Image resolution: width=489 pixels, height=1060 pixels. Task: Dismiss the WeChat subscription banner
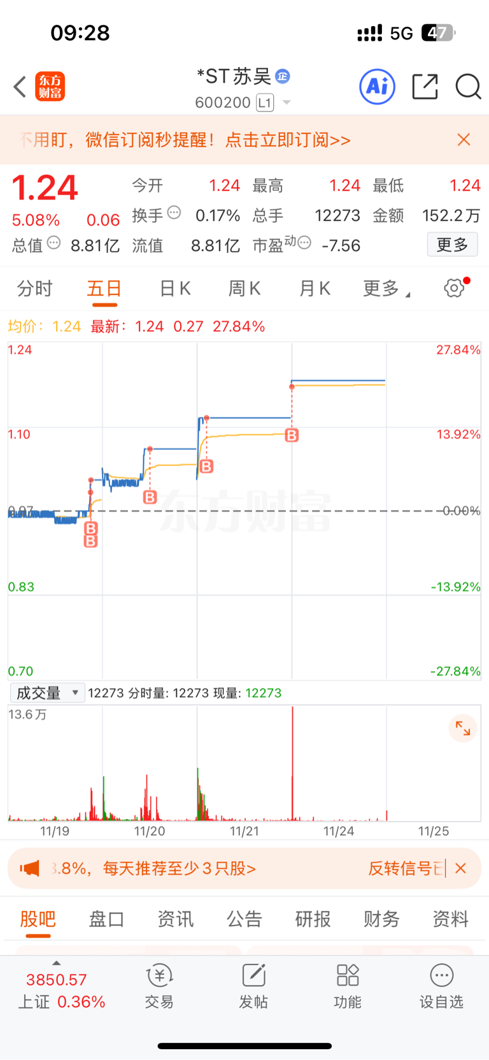(464, 140)
